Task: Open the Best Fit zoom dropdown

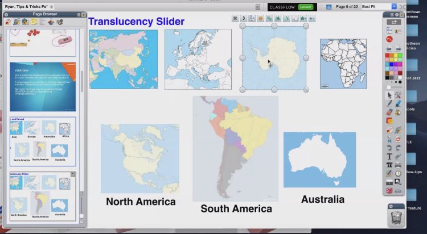Action: 394,6
